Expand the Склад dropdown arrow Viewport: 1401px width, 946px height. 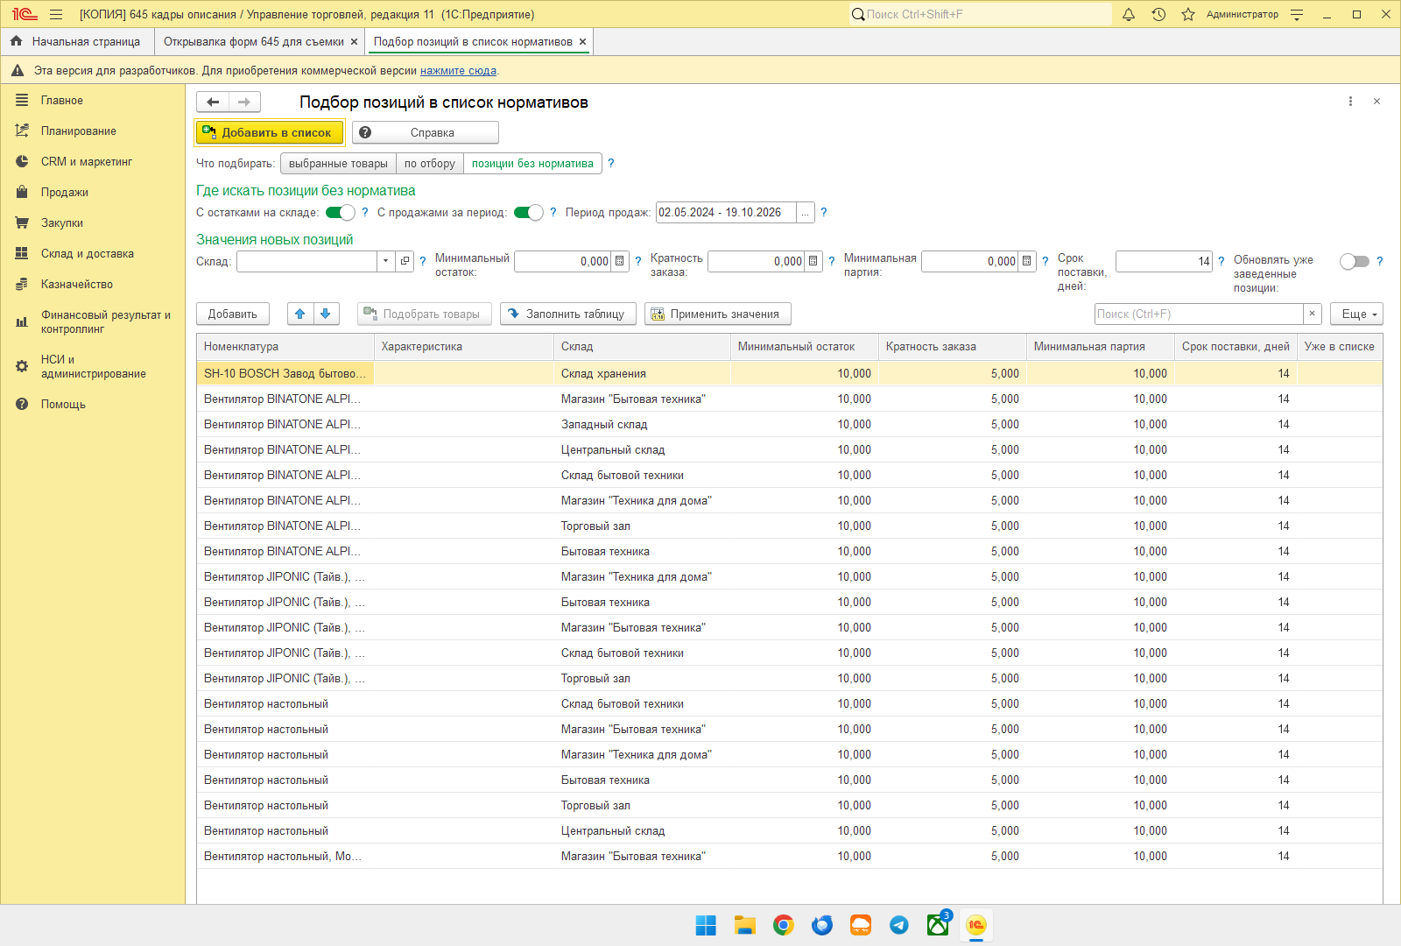[x=385, y=261]
